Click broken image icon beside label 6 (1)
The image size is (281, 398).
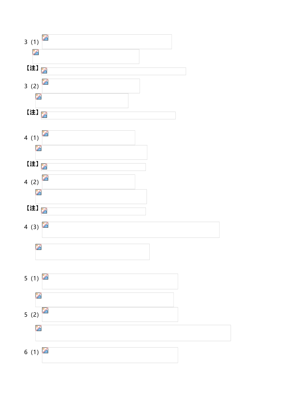(45, 351)
